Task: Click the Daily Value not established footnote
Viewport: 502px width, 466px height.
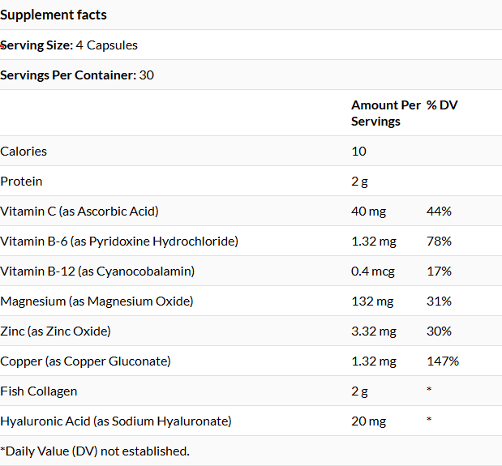Action: click(x=95, y=451)
